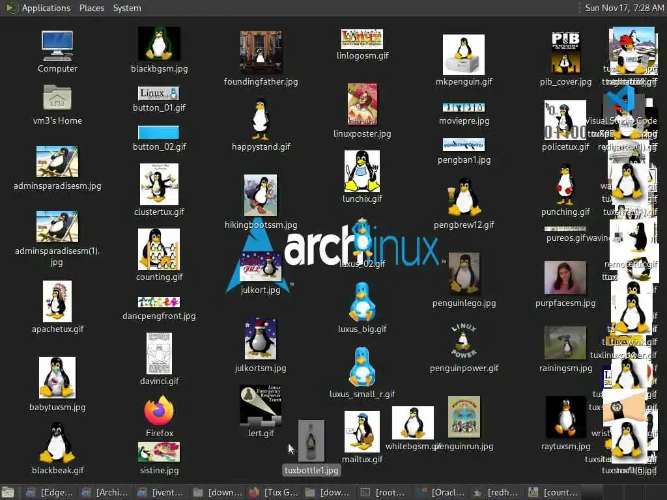Select the Firefox launcher icon
Screen dimensions: 667x500
[x=159, y=411]
